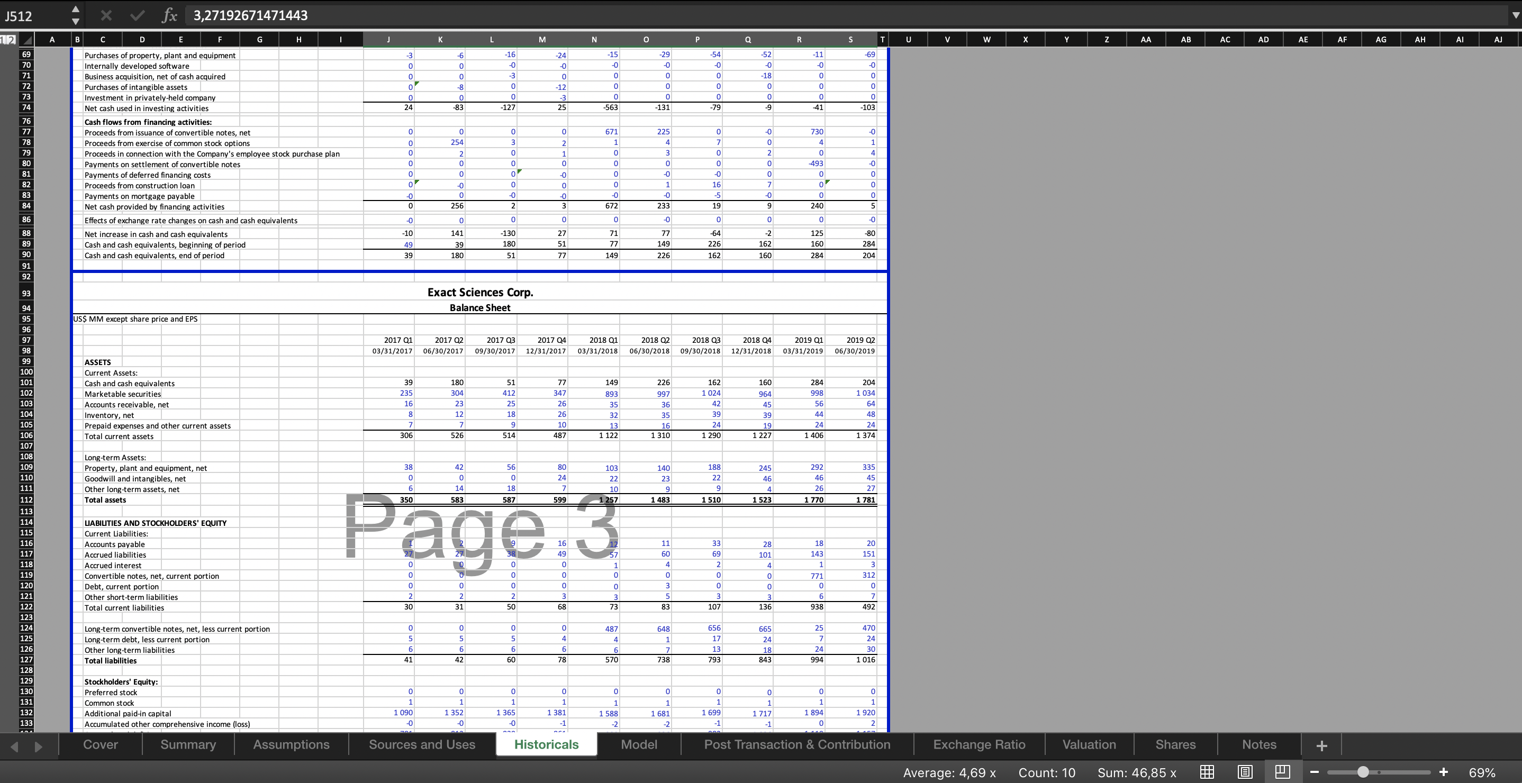Screen dimensions: 1522x783
Task: Click next sheet navigation arrow
Action: point(39,746)
